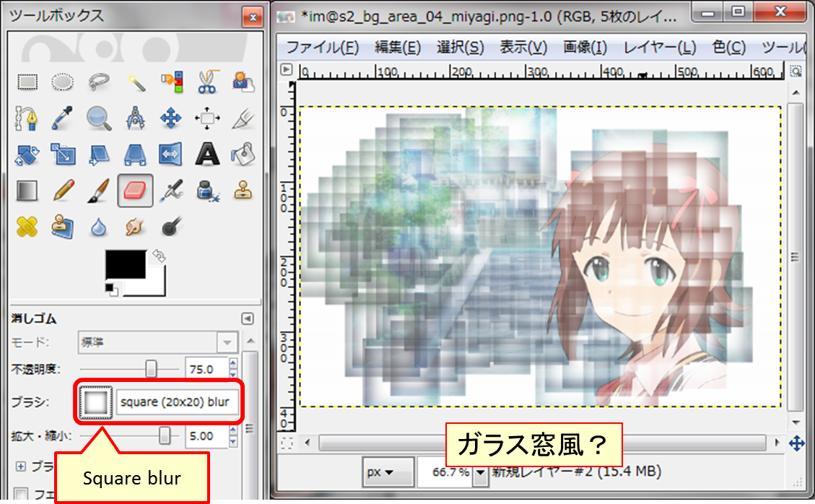This screenshot has width=815, height=504.
Task: Select the Ellipse Select tool
Action: tap(62, 82)
